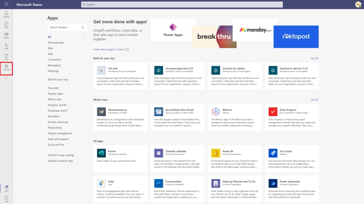Browse Human resources apps
The height and width of the screenshot is (204, 364).
pos(58,122)
